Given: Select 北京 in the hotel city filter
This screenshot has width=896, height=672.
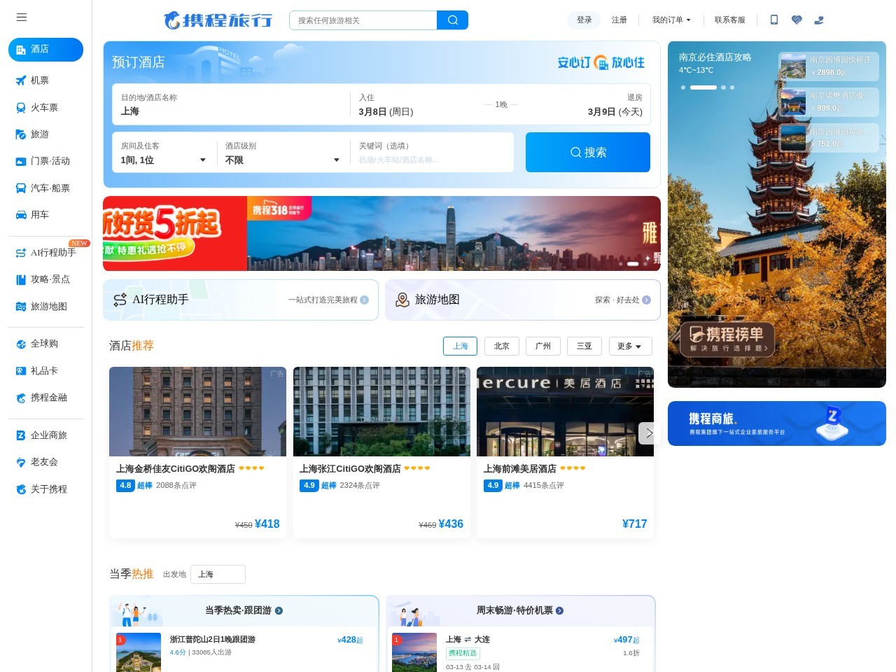Looking at the screenshot, I should (x=501, y=346).
